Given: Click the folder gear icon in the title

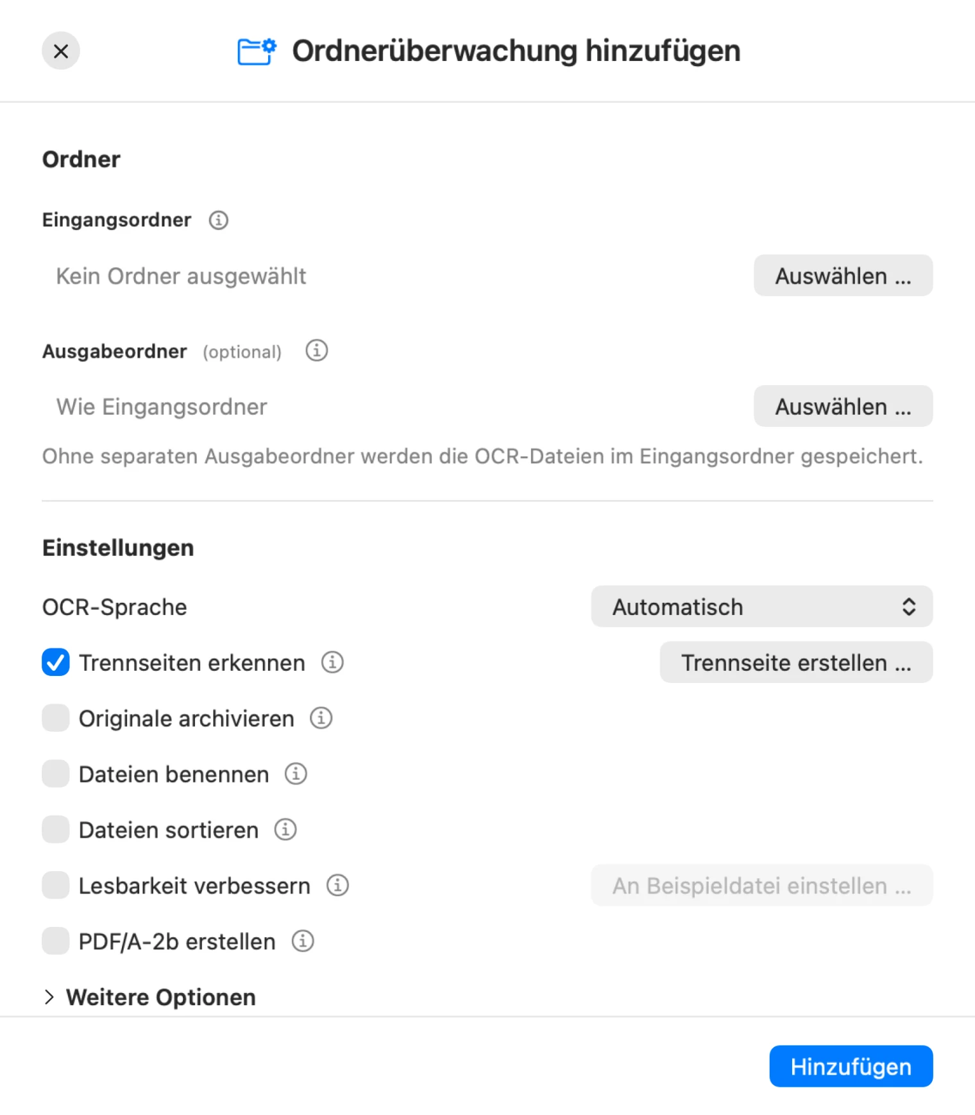Looking at the screenshot, I should pos(257,51).
